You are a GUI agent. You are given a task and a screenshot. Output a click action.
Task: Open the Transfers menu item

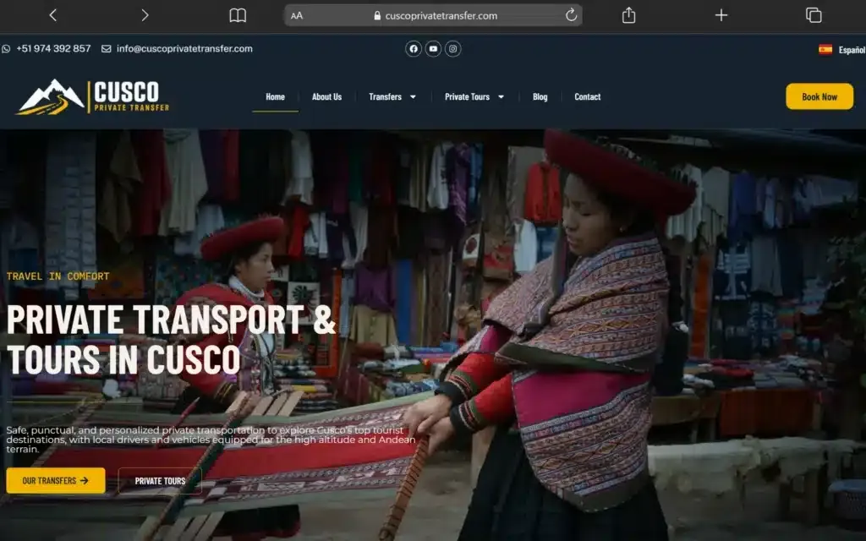click(385, 96)
